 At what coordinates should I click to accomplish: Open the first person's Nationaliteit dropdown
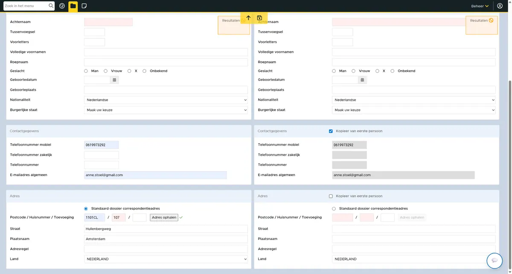166,100
